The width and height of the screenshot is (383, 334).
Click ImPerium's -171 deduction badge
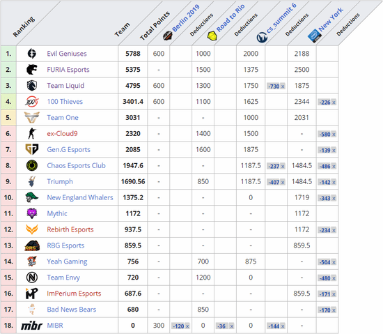327,294
